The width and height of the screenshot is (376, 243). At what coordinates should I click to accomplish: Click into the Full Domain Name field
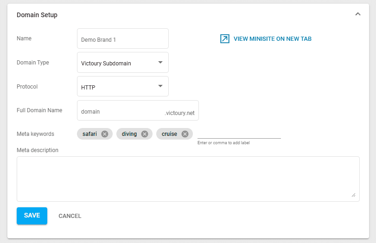121,111
